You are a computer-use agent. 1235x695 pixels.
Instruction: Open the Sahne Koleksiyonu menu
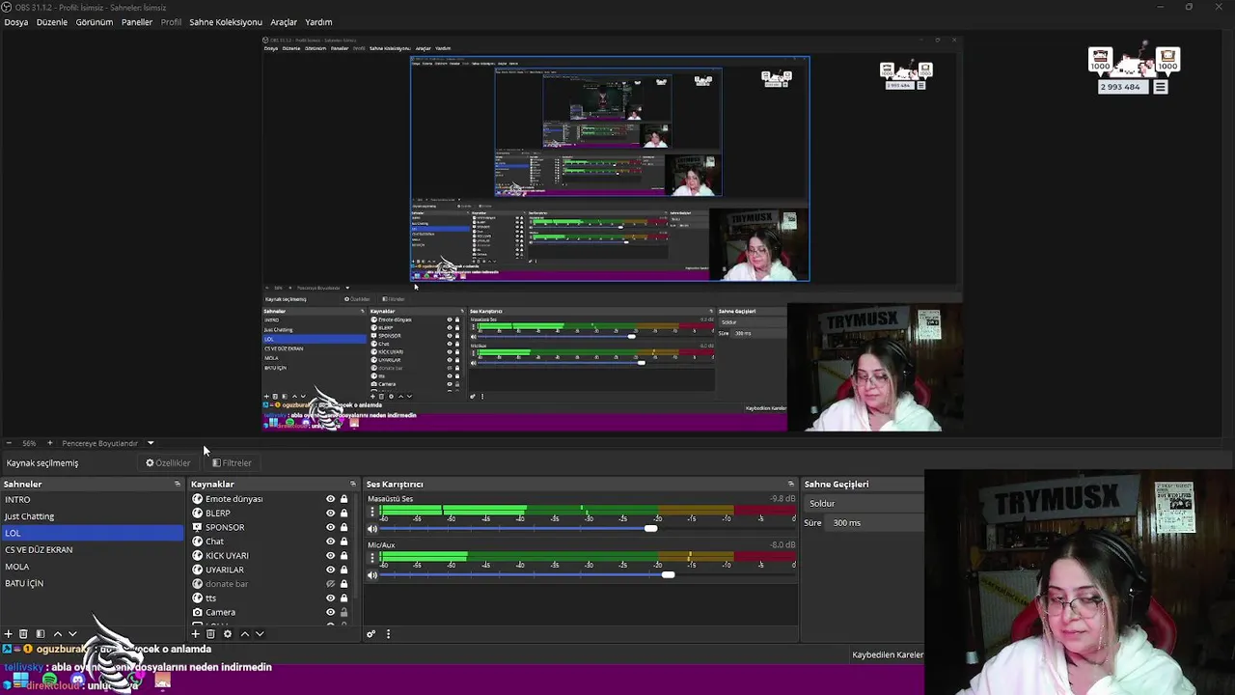click(x=226, y=22)
